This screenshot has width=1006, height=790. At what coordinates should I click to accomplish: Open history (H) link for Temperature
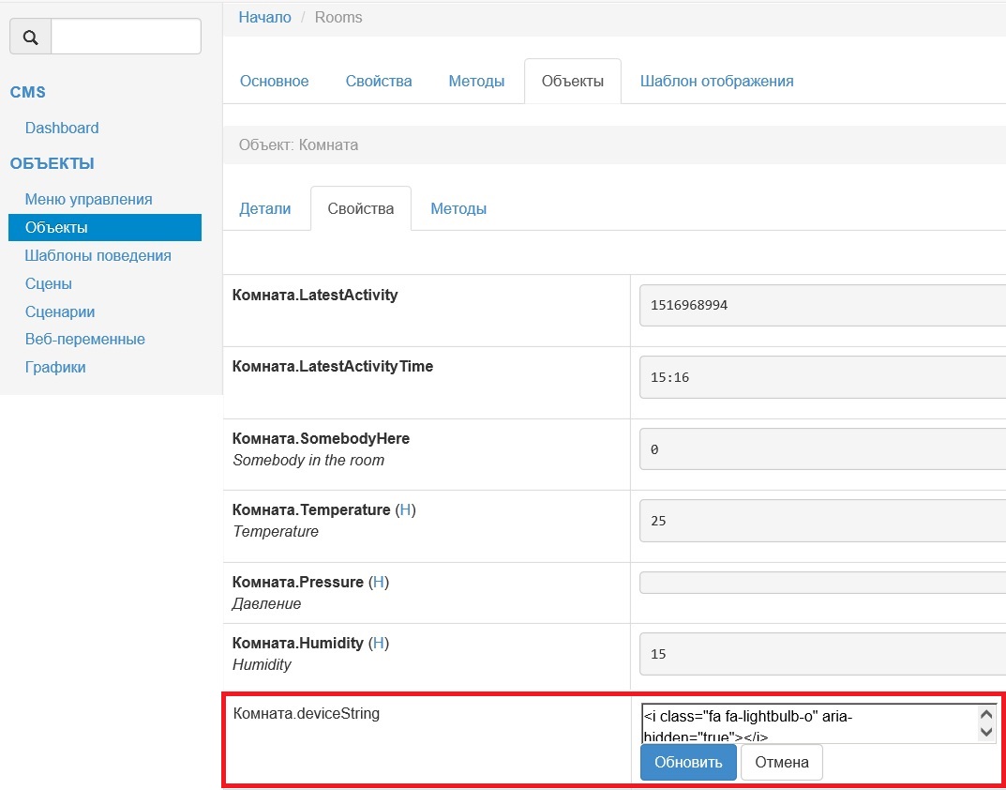point(405,510)
